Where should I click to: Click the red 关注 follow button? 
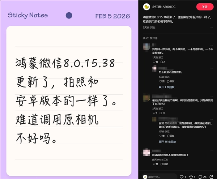(x=205, y=7)
